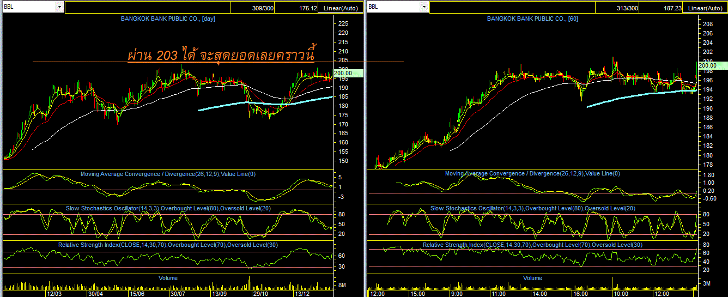Click the 29/10 date on the time axis
This screenshot has width=728, height=297.
point(260,294)
